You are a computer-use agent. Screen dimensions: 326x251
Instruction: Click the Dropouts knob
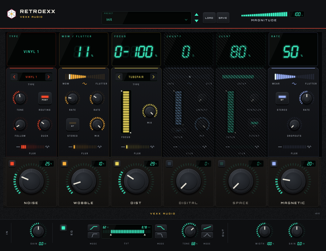point(294,124)
